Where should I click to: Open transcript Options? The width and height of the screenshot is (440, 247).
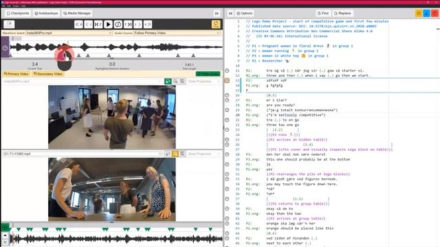(245, 13)
